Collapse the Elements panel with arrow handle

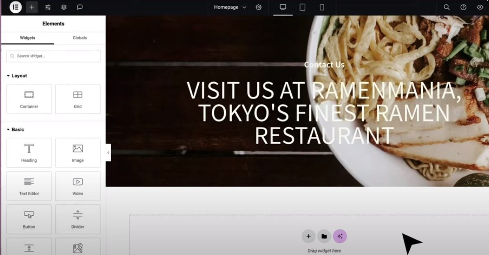click(x=108, y=153)
